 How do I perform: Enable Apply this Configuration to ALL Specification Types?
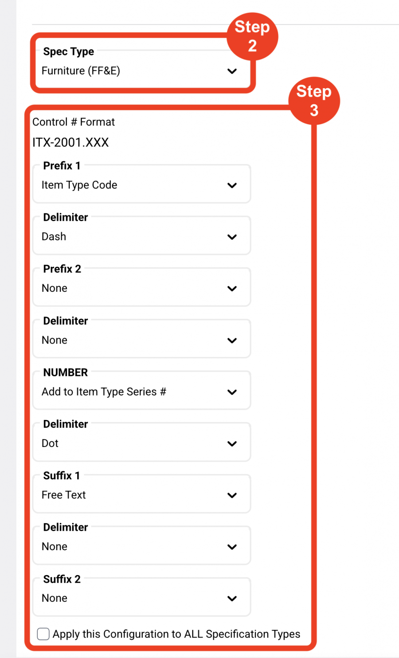coord(43,634)
